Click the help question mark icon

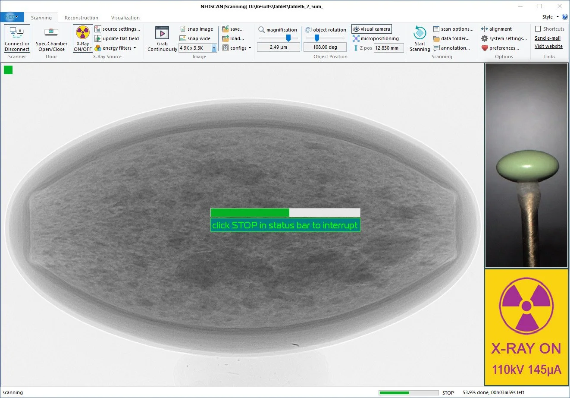[x=565, y=17]
